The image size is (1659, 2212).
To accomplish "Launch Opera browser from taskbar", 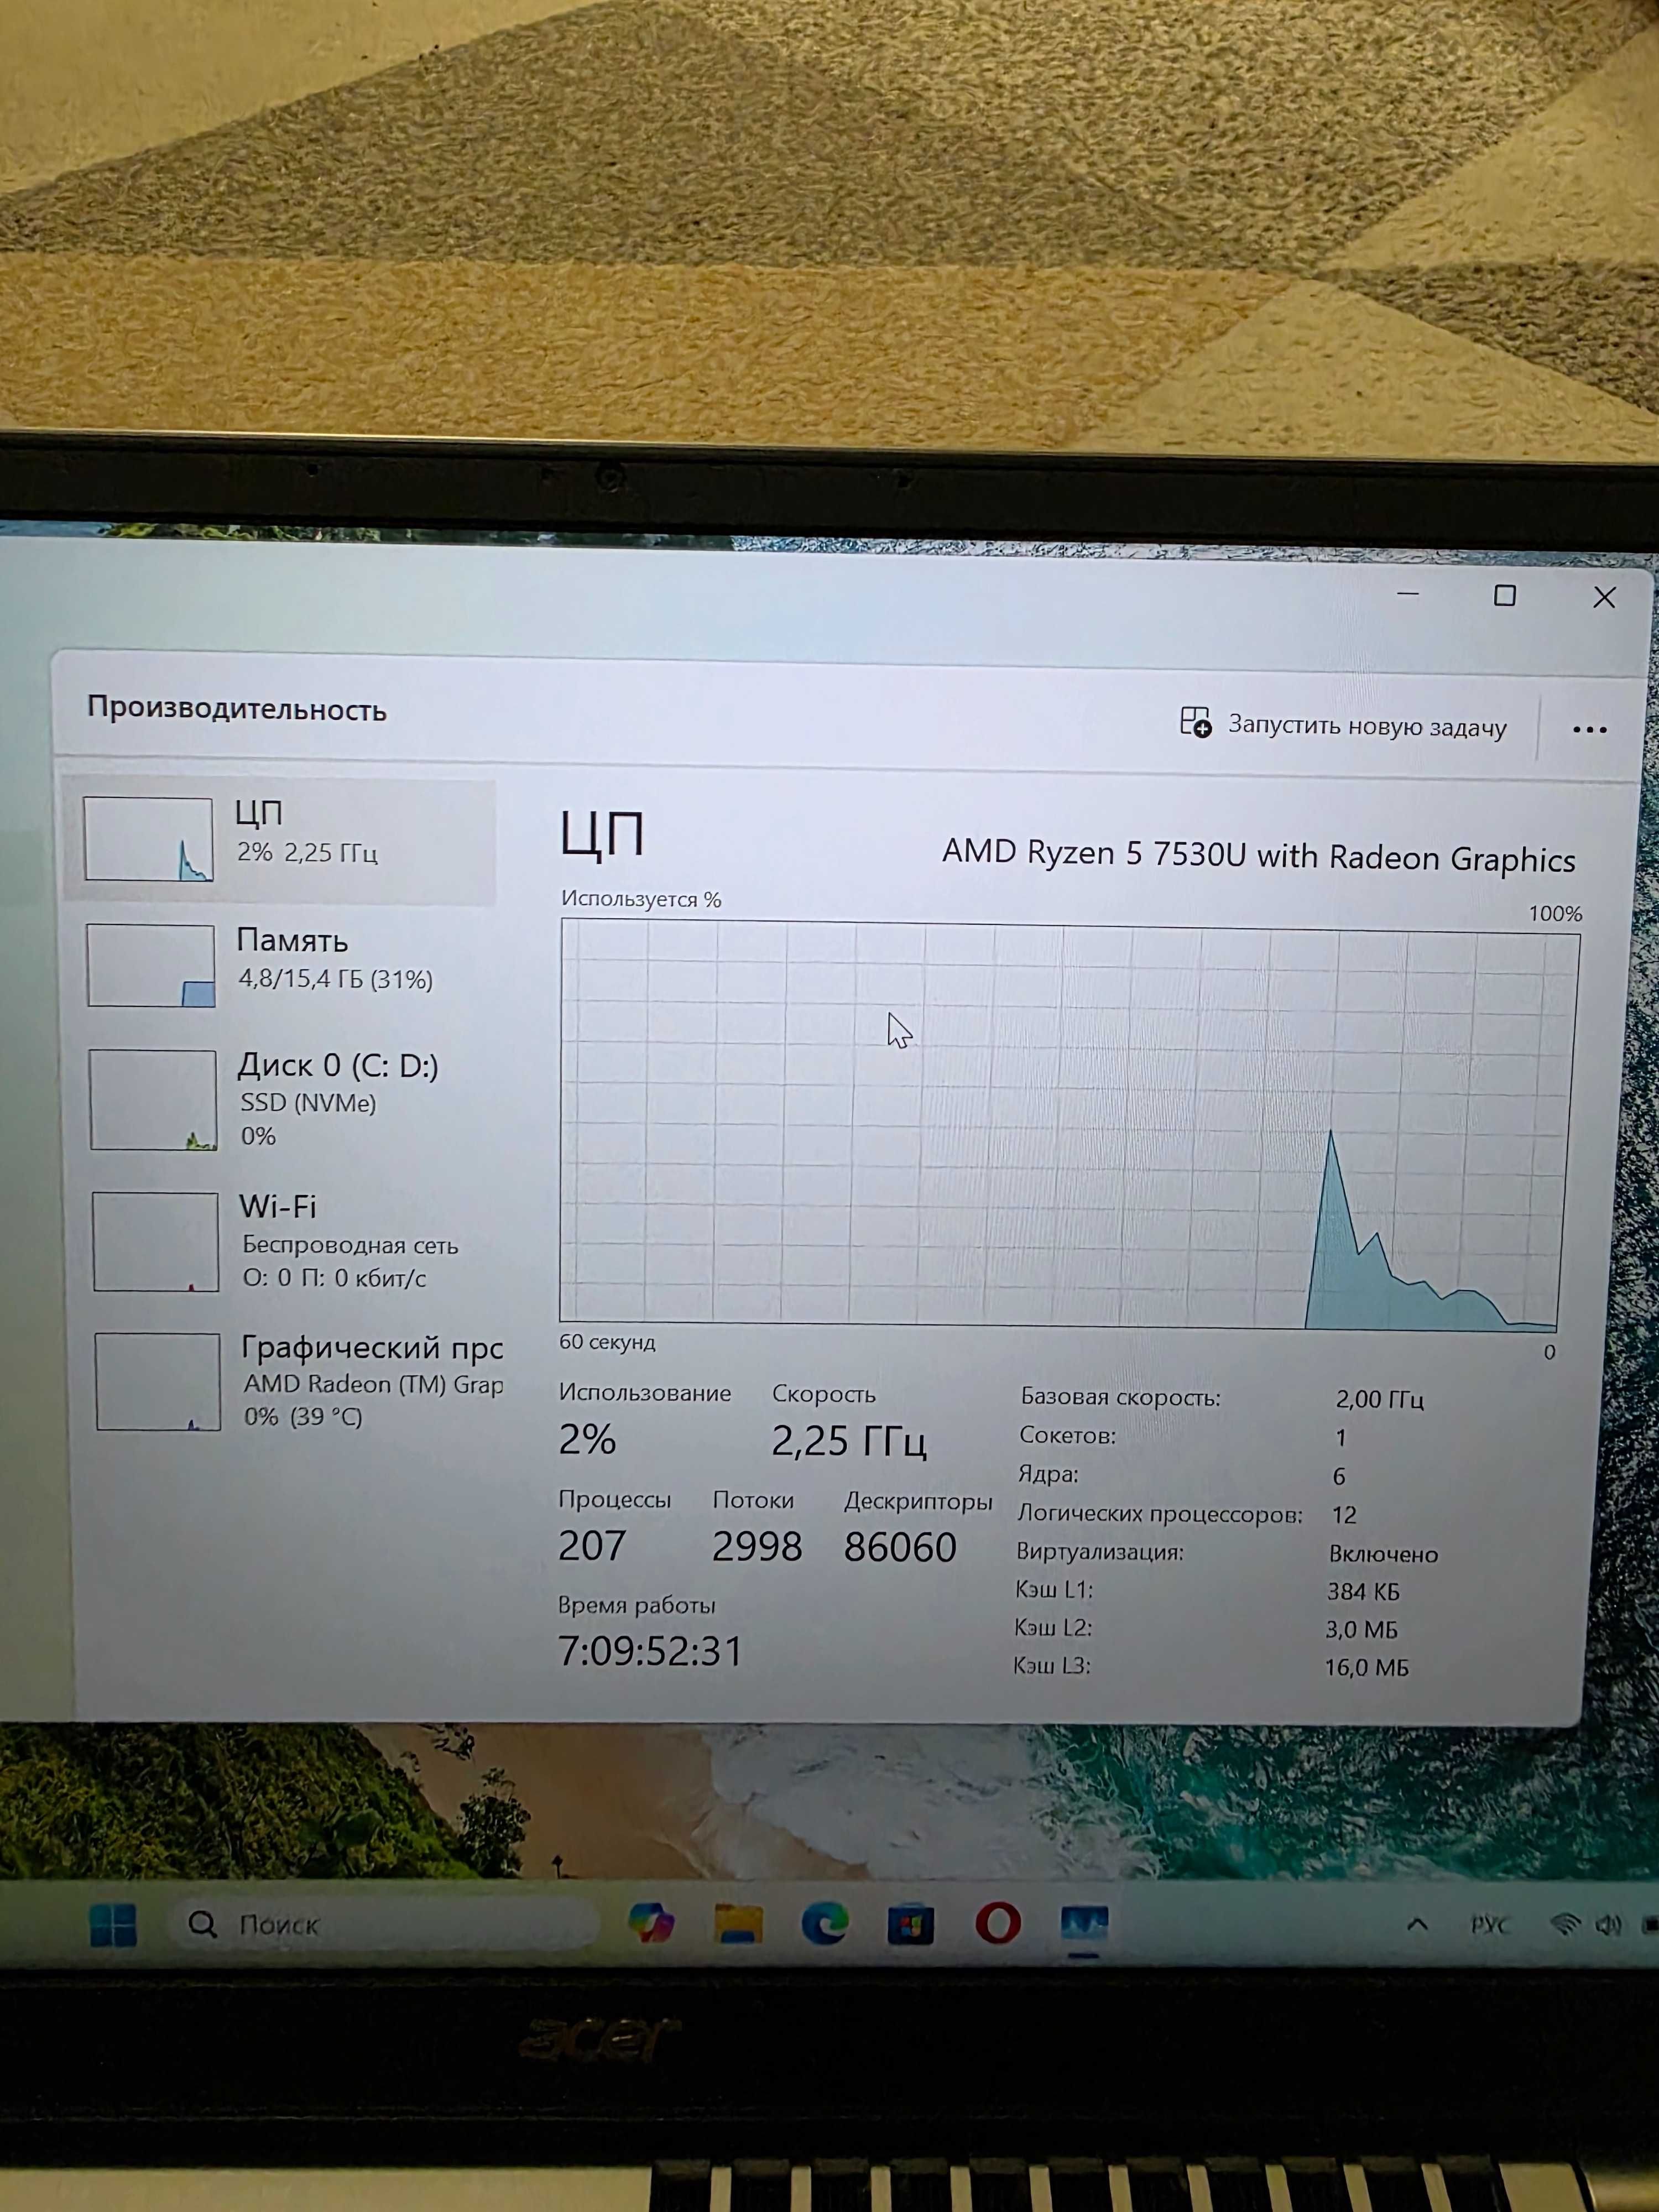I will (x=998, y=1923).
